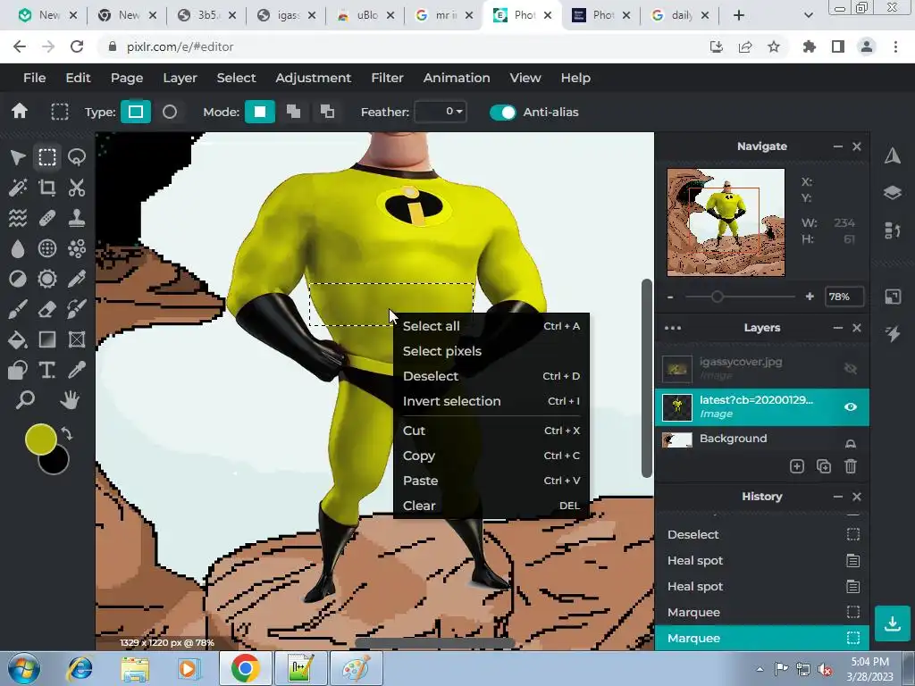Click Copy in the context menu
Screen dimensions: 915x686
491,456
